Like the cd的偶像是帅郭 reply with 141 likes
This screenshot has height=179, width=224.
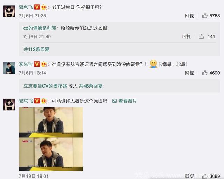(x=201, y=37)
